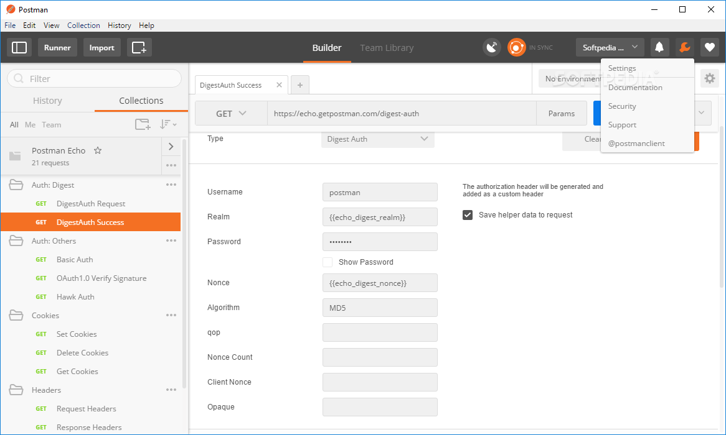Open Auth: Others folder options dots
726x435 pixels.
171,241
